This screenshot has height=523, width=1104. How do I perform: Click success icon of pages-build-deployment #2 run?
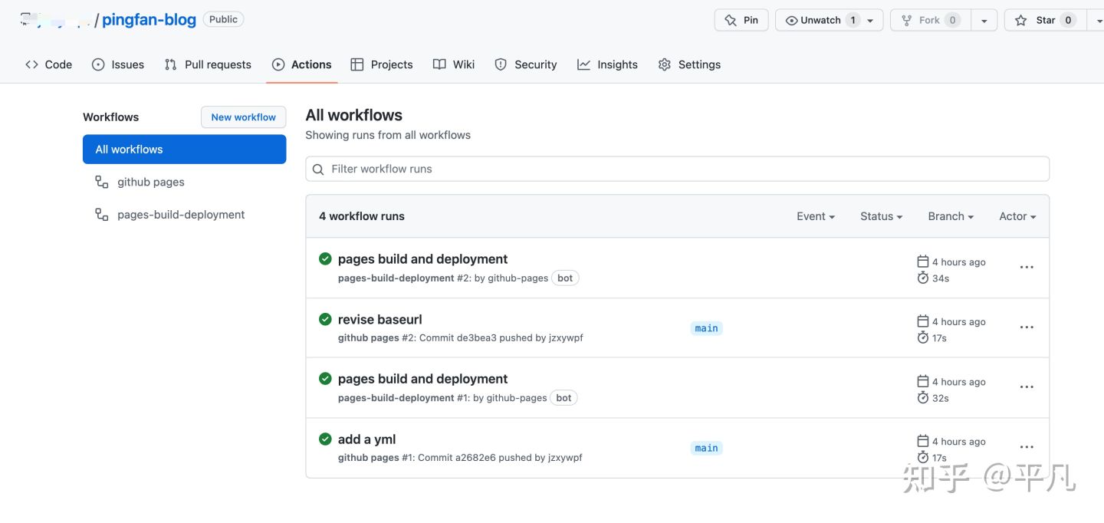pyautogui.click(x=325, y=258)
